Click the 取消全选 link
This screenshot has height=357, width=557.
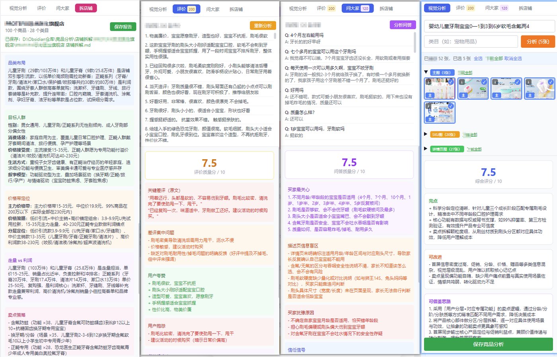pyautogui.click(x=513, y=59)
